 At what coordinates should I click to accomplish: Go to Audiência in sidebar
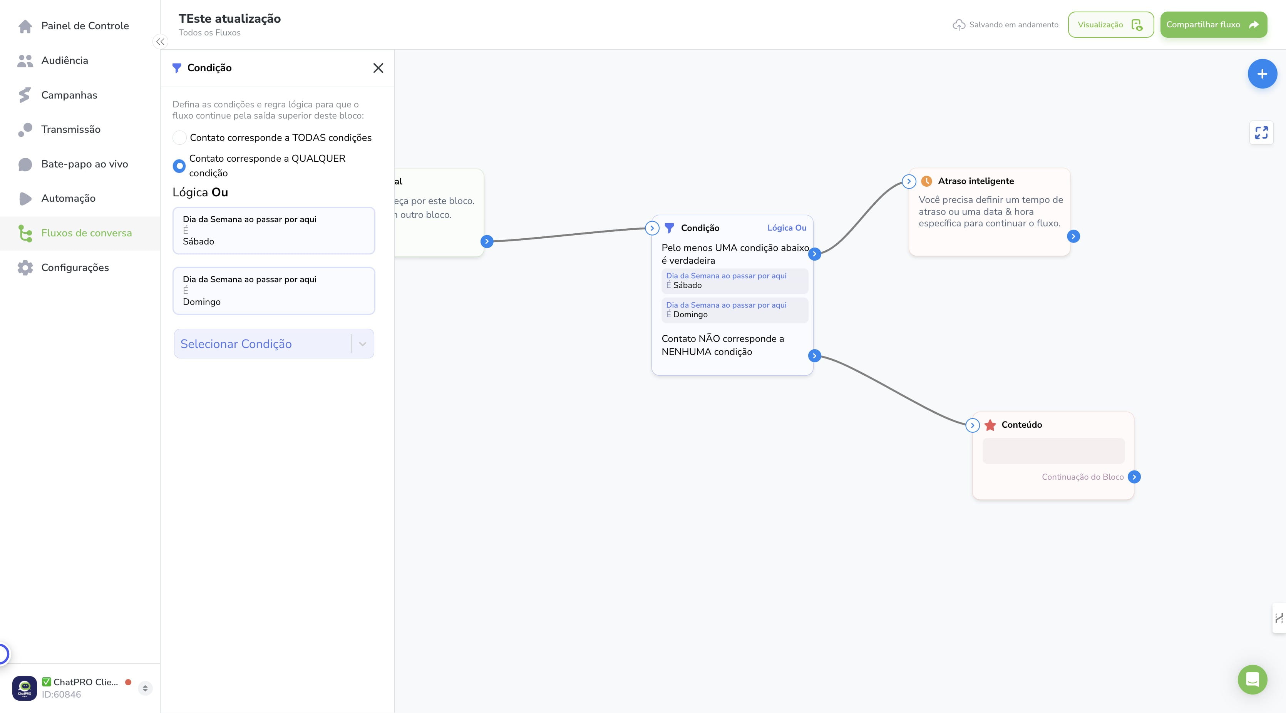pyautogui.click(x=64, y=60)
